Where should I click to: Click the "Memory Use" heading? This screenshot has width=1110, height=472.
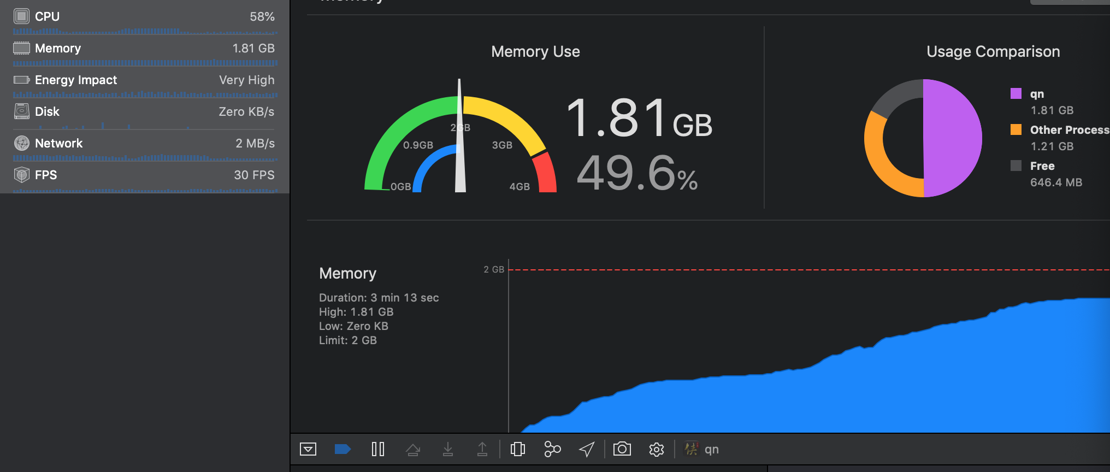(535, 51)
